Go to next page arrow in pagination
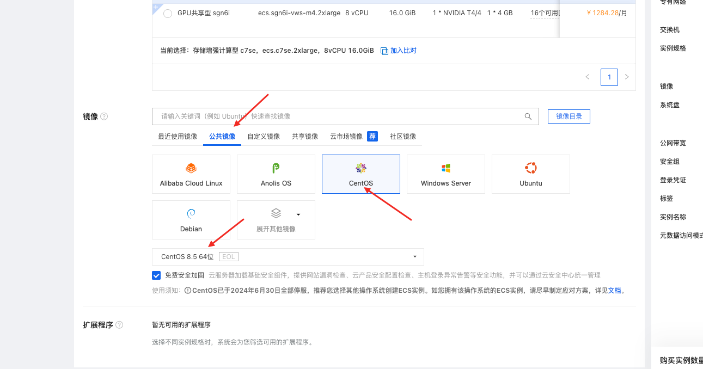 [x=627, y=77]
